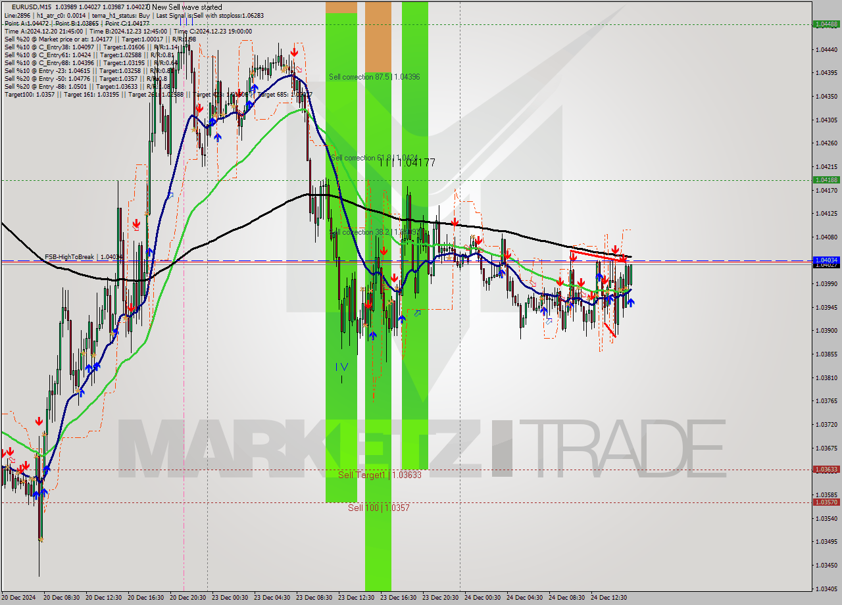Click the '20 Dec 16:30' time label
This screenshot has height=605, width=842.
[x=146, y=598]
